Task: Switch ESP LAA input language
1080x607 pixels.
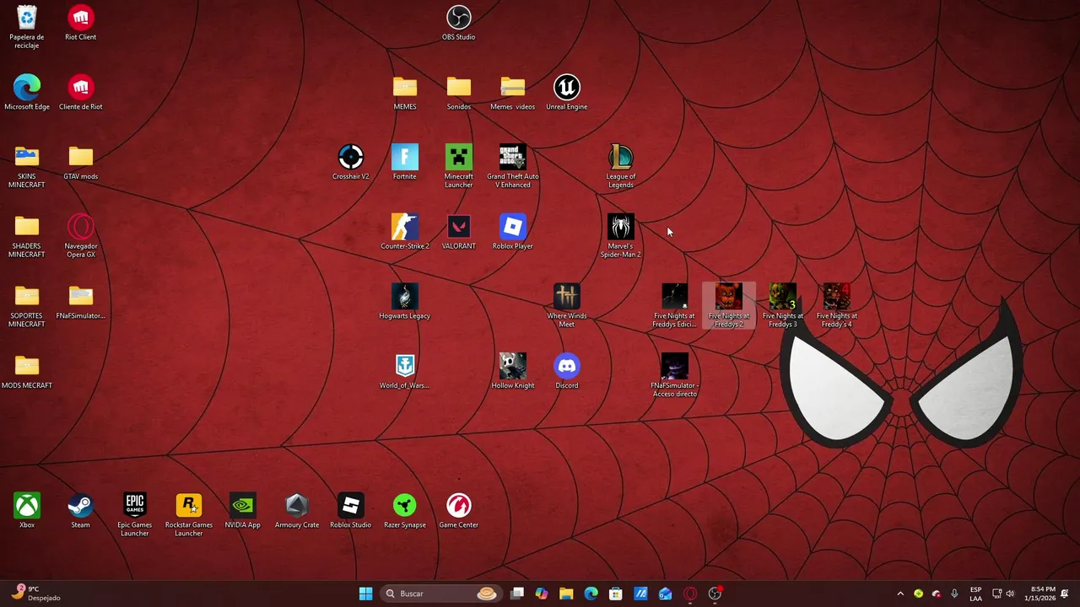Action: 975,594
